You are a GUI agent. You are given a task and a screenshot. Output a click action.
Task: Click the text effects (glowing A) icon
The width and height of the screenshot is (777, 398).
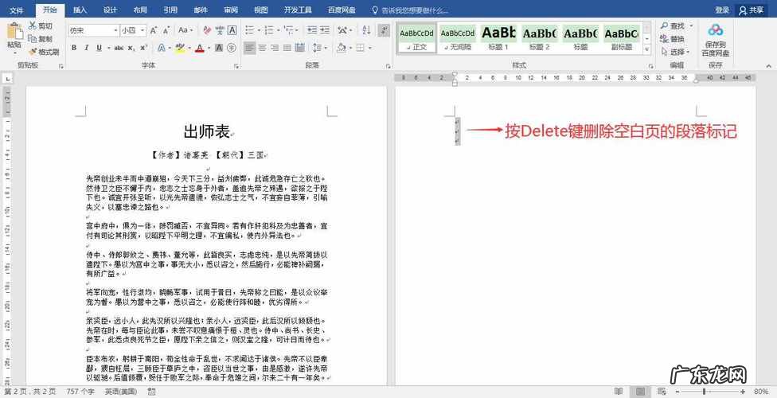(161, 48)
